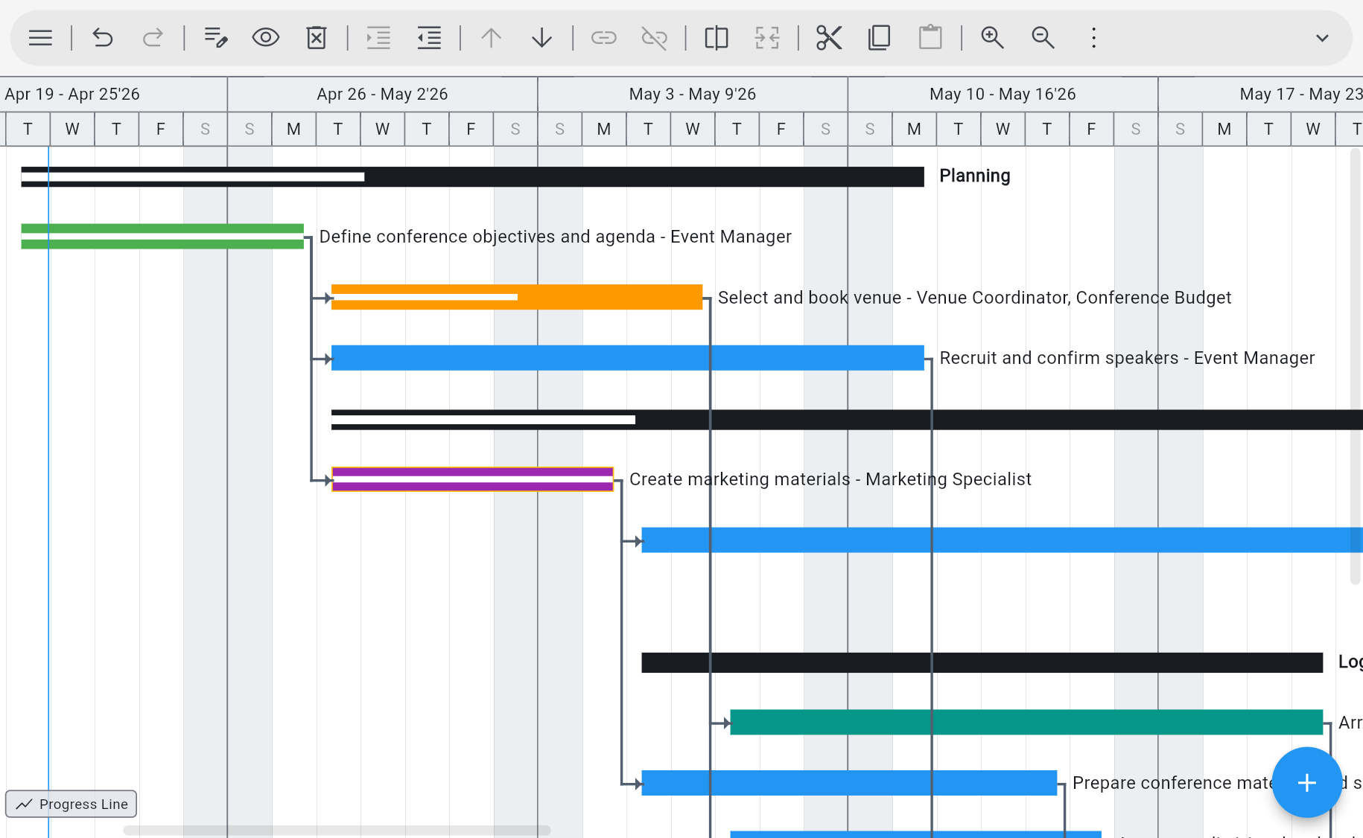Move the task down with arrow icon
Image resolution: width=1363 pixels, height=838 pixels.
[541, 37]
